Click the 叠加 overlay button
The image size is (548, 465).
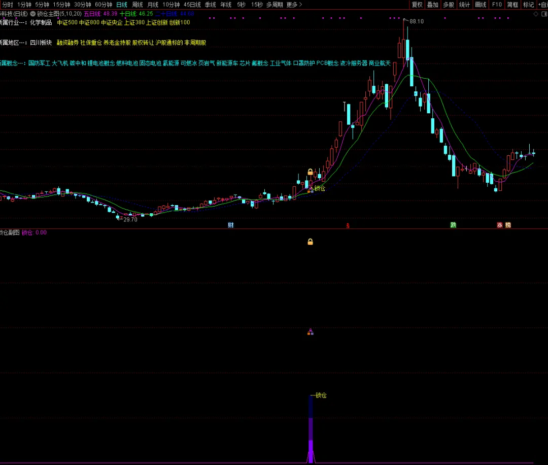point(433,5)
